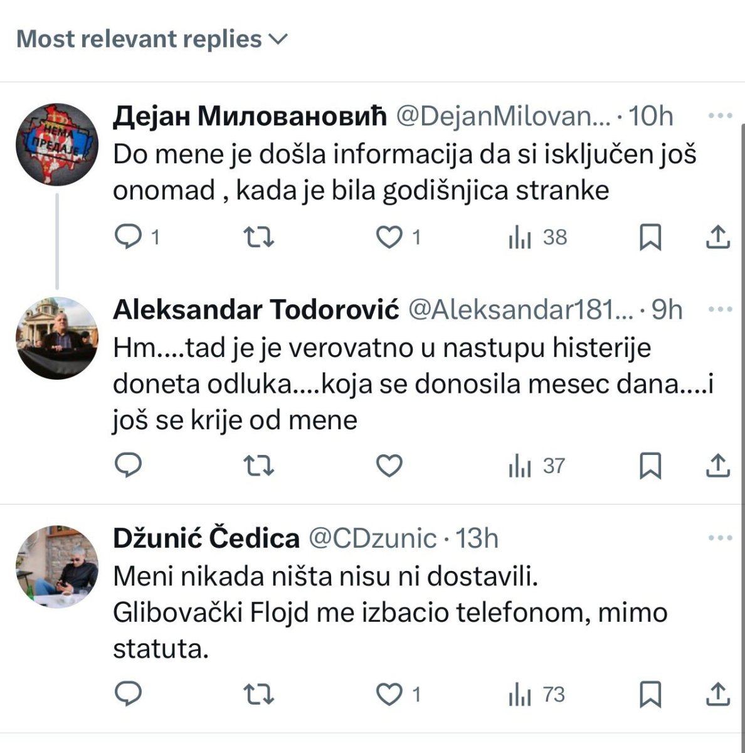This screenshot has width=745, height=753.
Task: Bookmark Aleksandar Todorović's reply
Action: pyautogui.click(x=650, y=466)
